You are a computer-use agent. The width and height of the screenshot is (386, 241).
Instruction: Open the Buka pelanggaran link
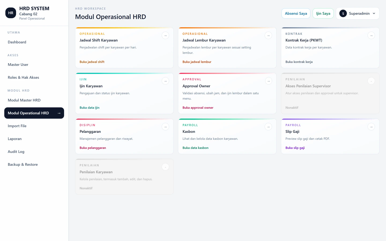[x=93, y=148]
